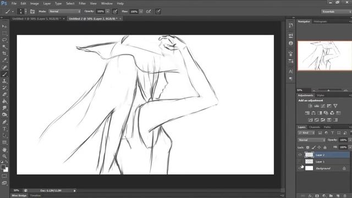The width and height of the screenshot is (352, 198).
Task: Open the Character panel from dock
Action: point(291,71)
